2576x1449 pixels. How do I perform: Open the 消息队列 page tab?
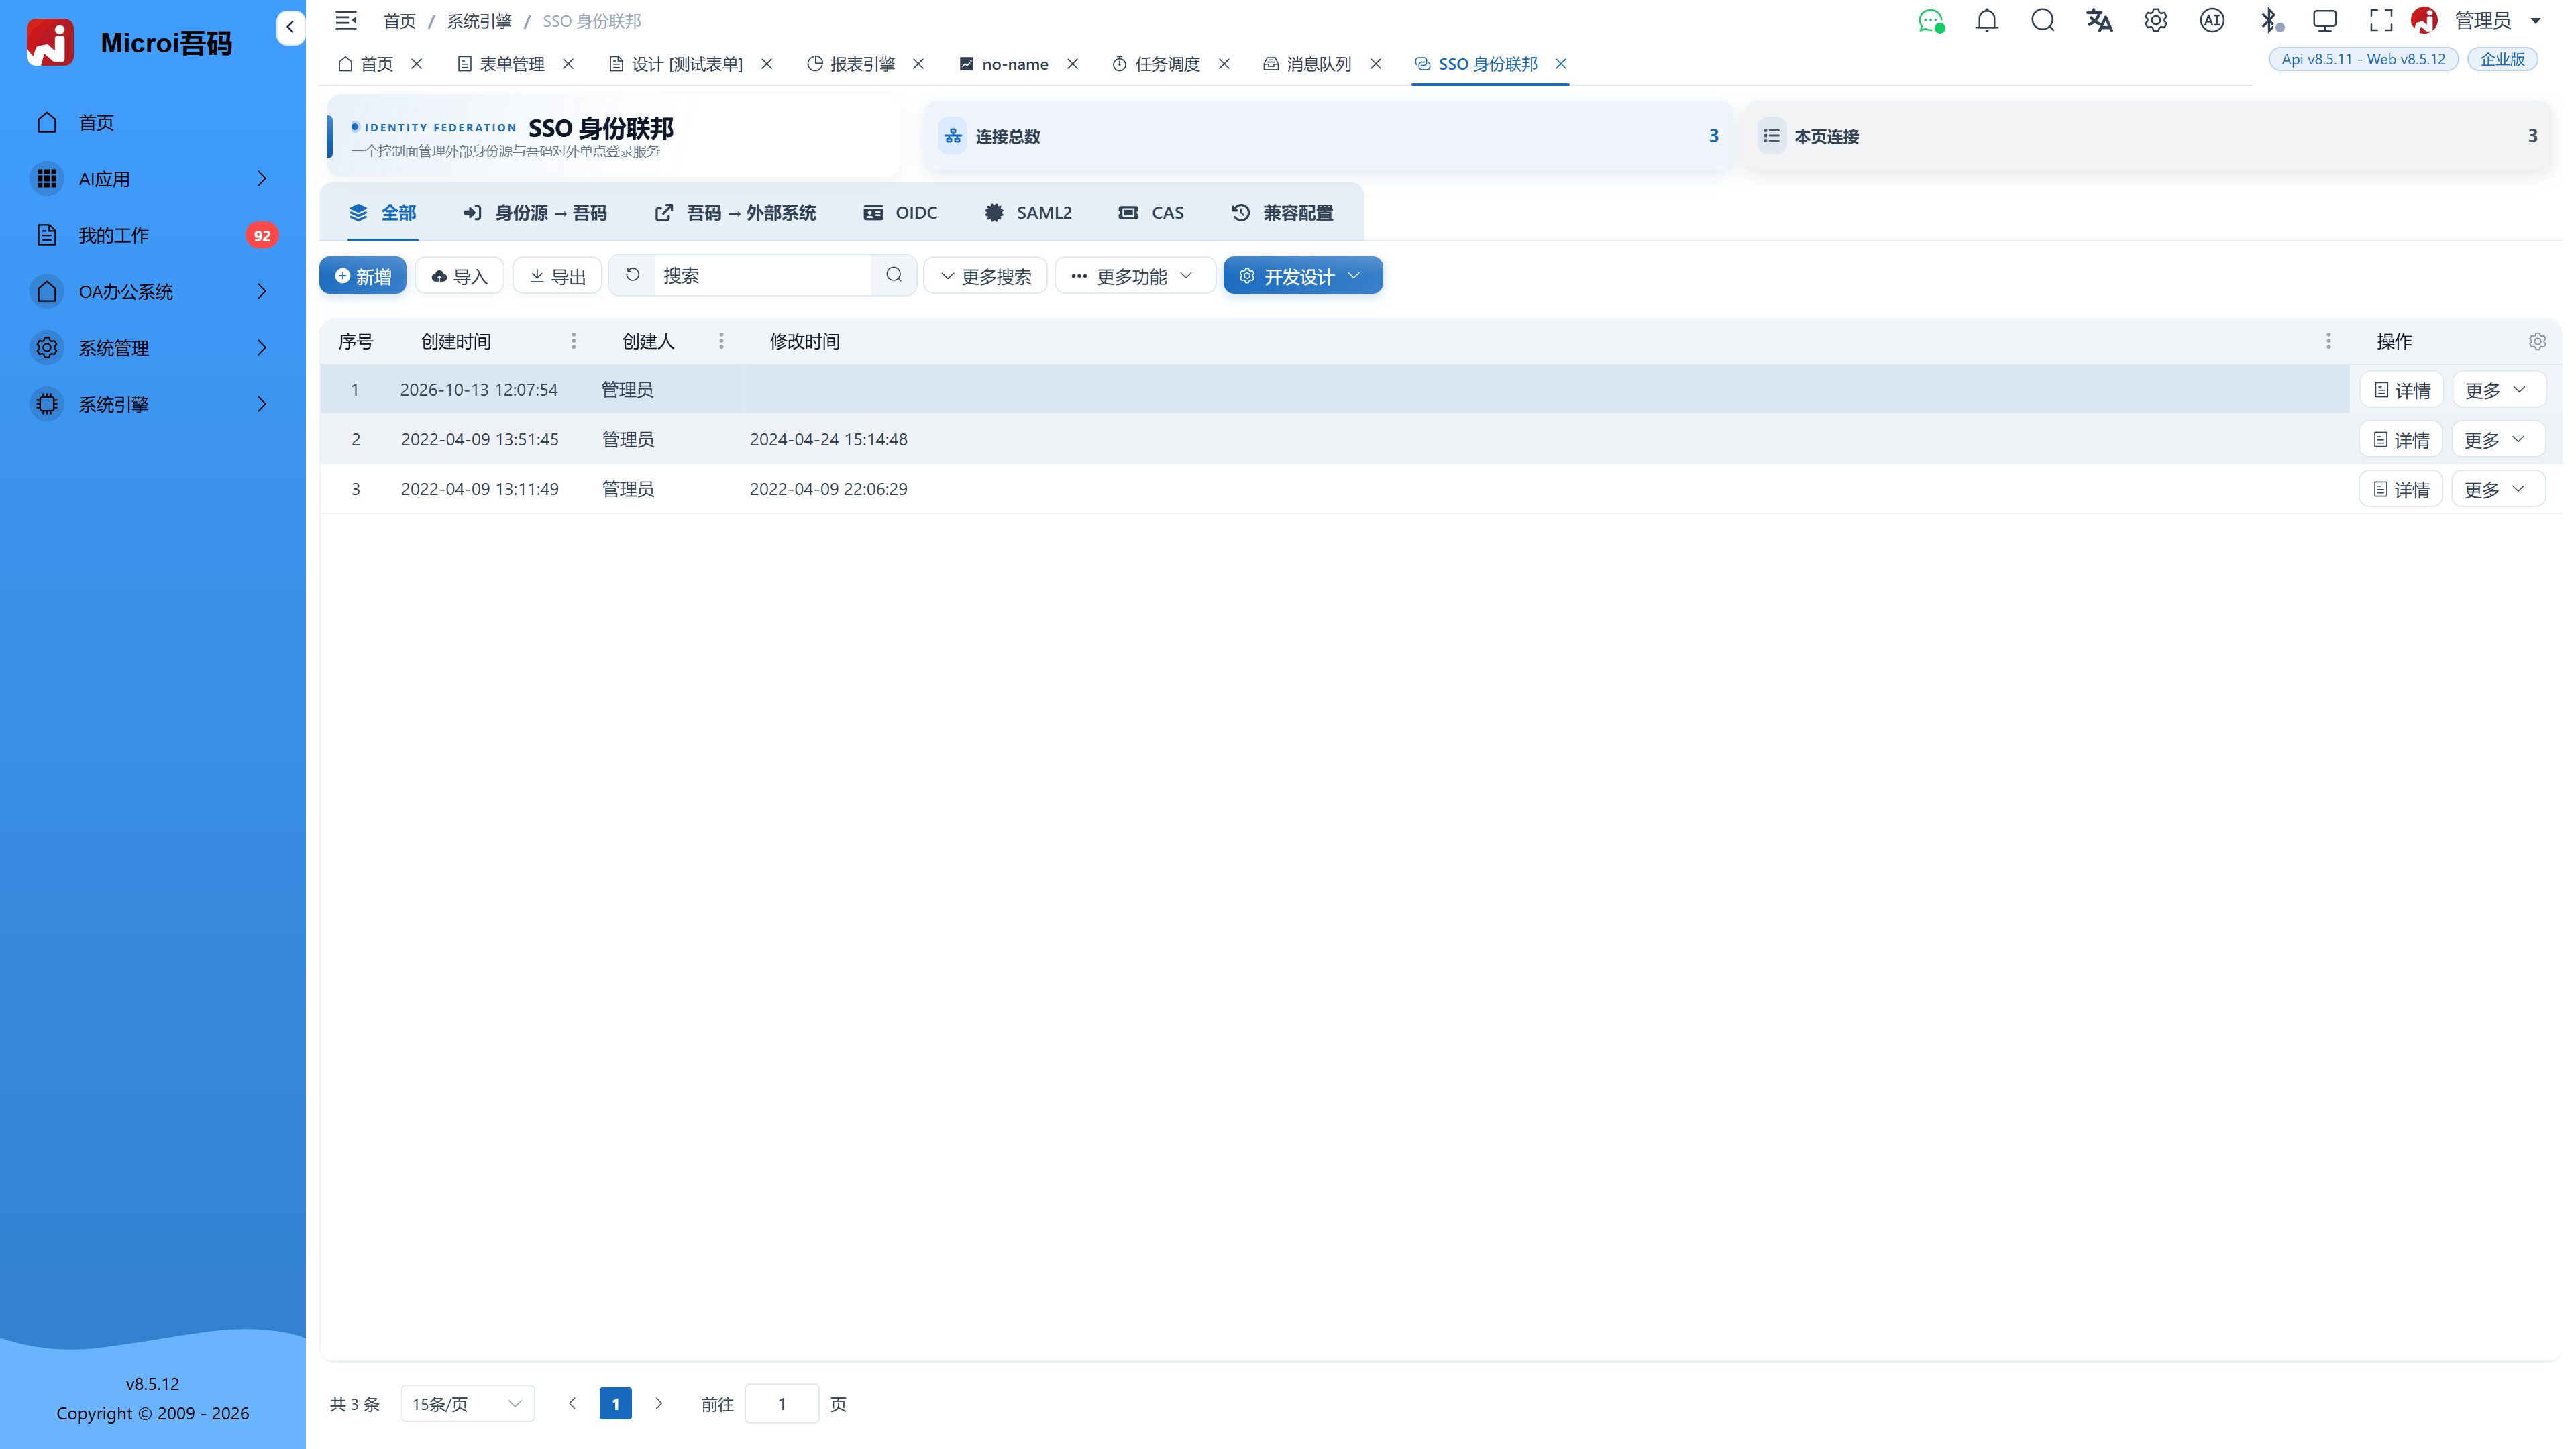pos(1308,64)
